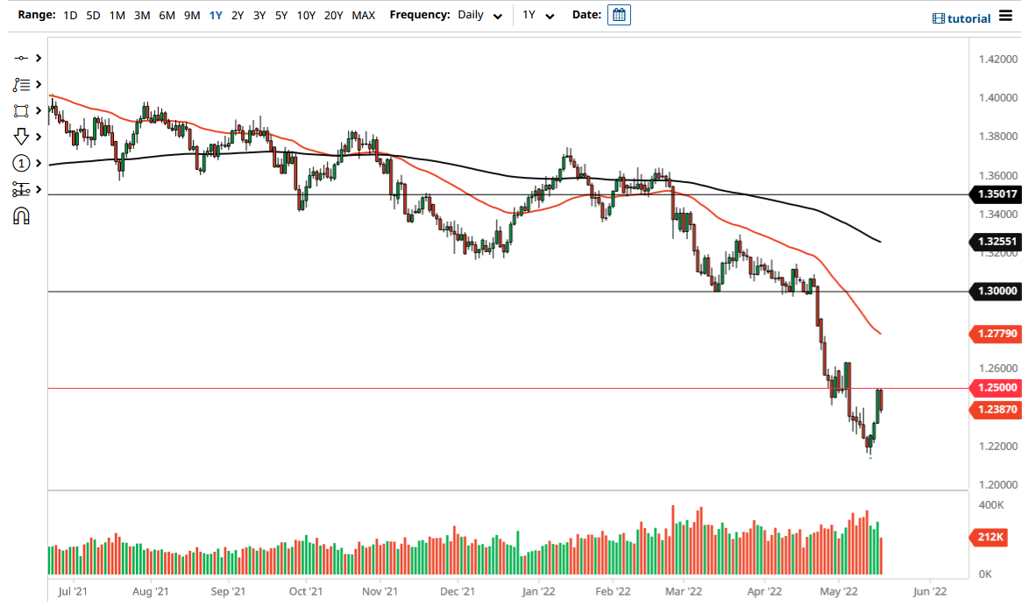The width and height of the screenshot is (1029, 606).
Task: Click the May '22 axis label
Action: [839, 592]
